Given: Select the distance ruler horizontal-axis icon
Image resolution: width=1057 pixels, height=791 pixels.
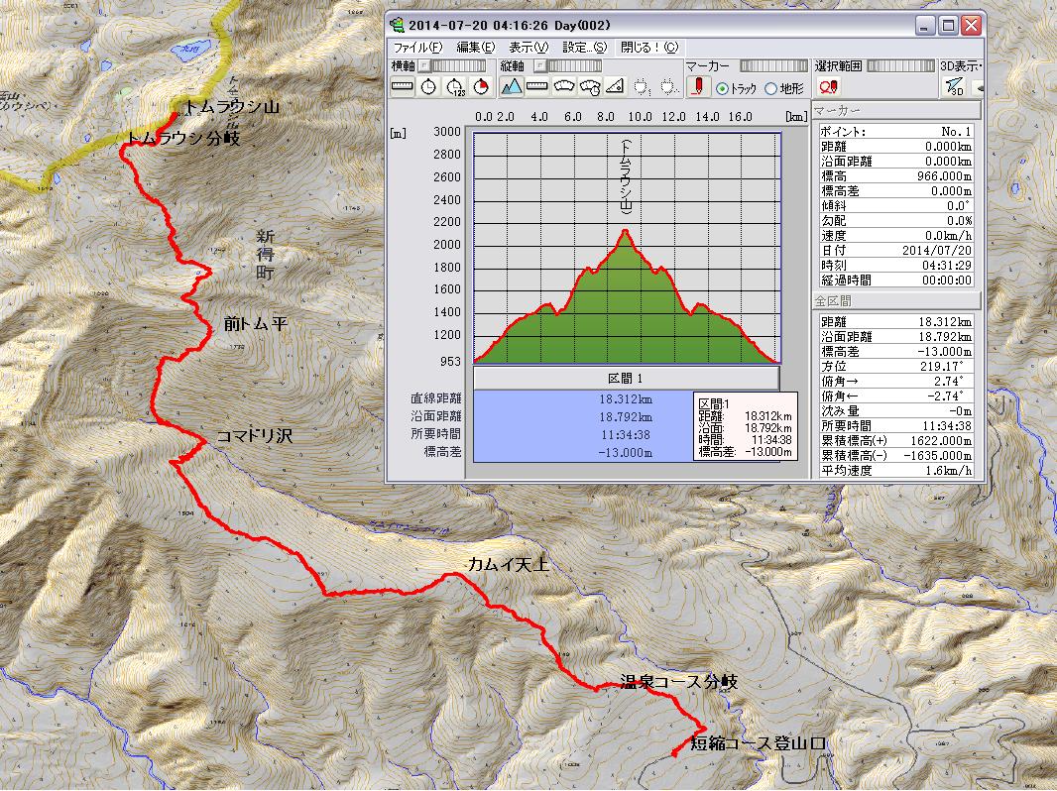Looking at the screenshot, I should point(402,87).
